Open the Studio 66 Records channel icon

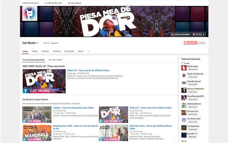184,75
